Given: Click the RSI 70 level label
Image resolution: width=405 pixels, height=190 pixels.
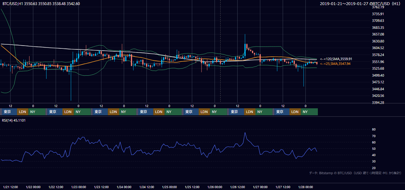Looking at the screenshot, I should coord(374,136).
